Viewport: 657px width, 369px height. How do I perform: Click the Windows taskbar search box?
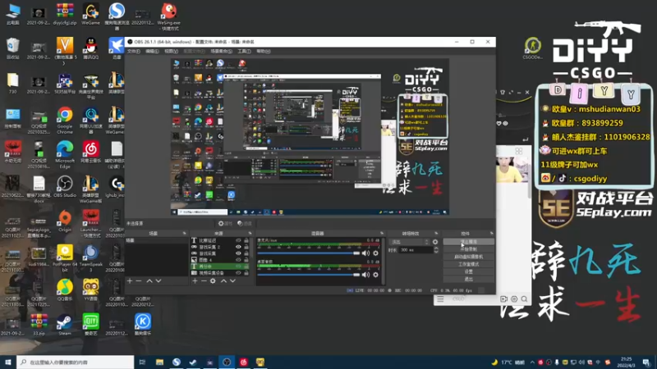click(x=76, y=362)
